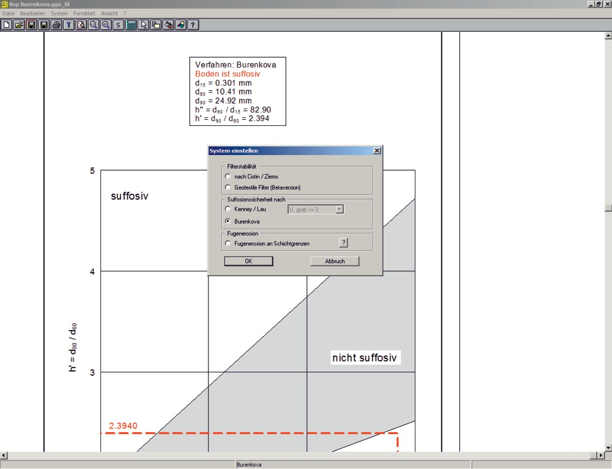Click the y-axis label h' = d90 / d60

coord(72,347)
